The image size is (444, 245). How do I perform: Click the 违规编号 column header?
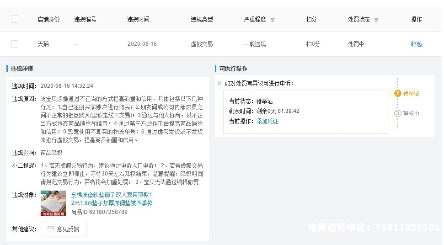pyautogui.click(x=85, y=20)
